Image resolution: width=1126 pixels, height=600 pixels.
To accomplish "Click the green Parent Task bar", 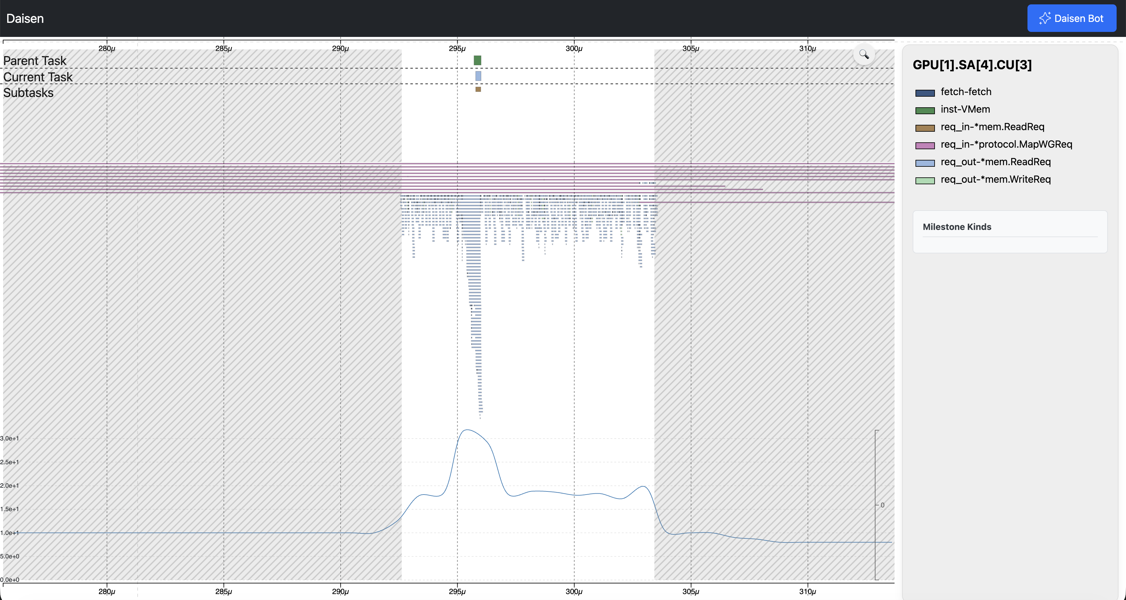I will [x=477, y=60].
